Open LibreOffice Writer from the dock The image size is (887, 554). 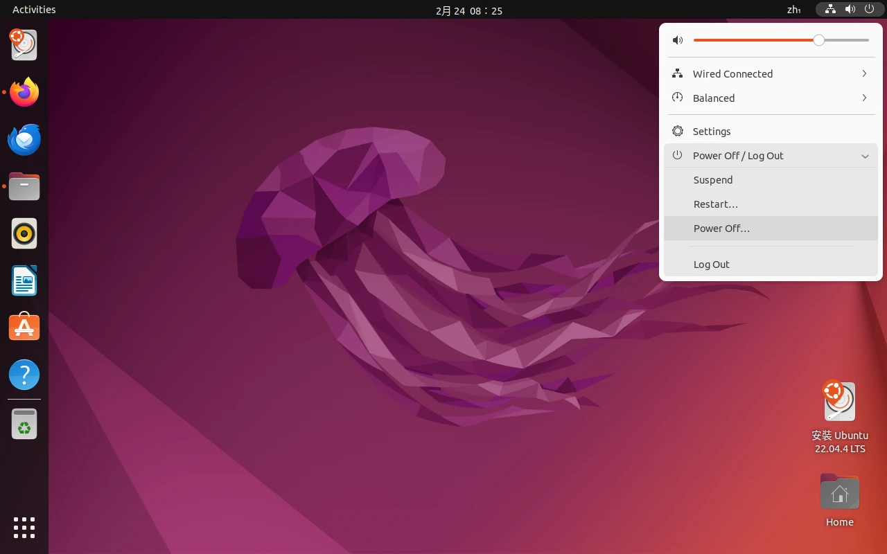24,281
